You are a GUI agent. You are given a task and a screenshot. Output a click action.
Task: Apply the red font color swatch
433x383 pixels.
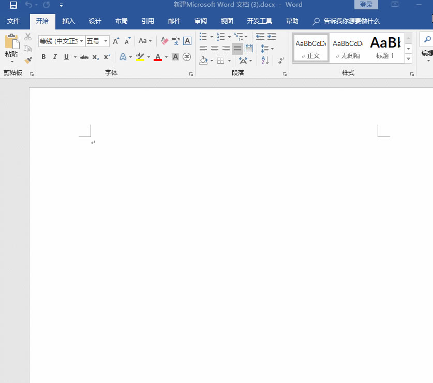pos(158,57)
